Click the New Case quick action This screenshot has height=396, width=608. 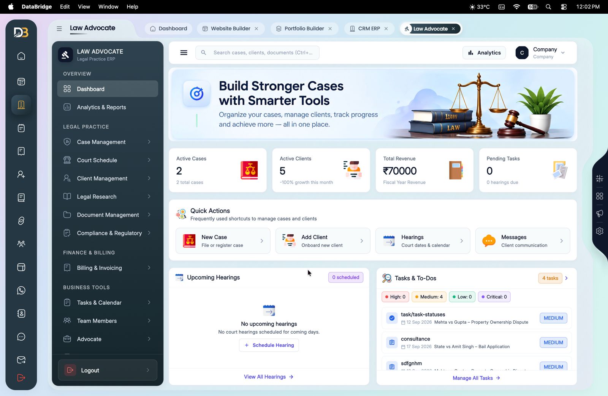tap(223, 241)
